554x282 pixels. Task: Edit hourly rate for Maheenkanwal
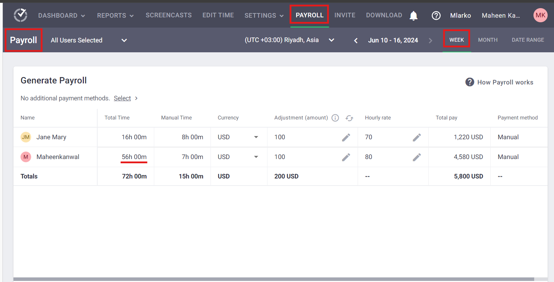[417, 157]
